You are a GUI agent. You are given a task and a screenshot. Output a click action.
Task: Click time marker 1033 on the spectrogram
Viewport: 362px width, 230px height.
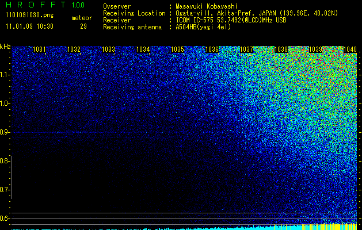click(109, 49)
